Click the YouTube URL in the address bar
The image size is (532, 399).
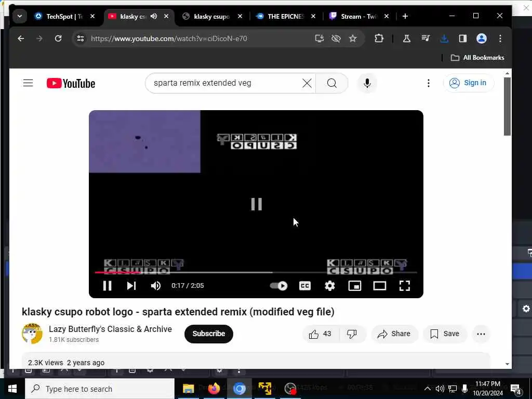pyautogui.click(x=169, y=38)
